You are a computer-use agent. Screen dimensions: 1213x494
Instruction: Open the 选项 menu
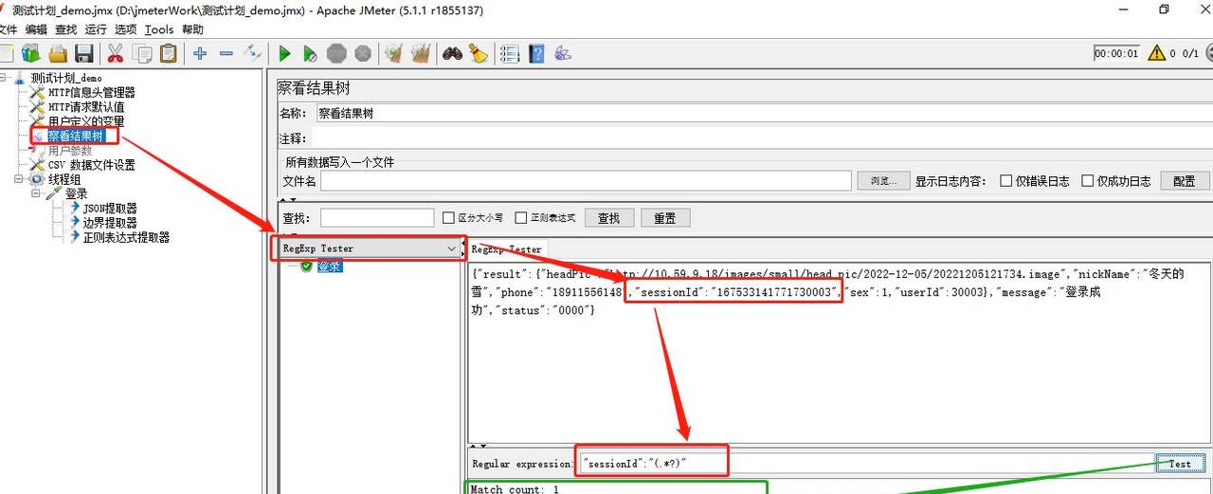pos(126,29)
